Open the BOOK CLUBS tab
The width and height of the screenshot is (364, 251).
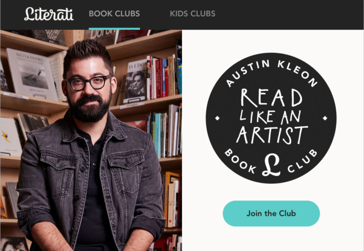coord(114,14)
